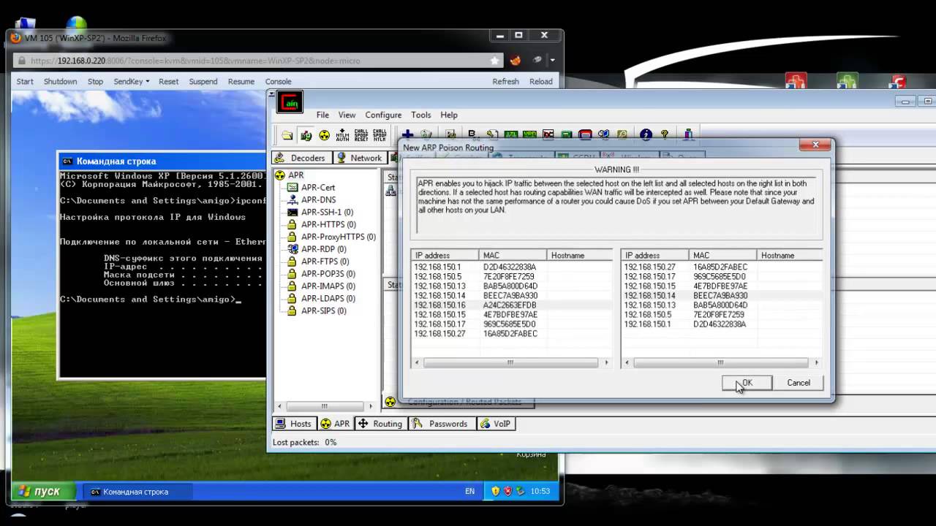
Task: Click the bookmark star in Firefox address bar
Action: pyautogui.click(x=495, y=61)
